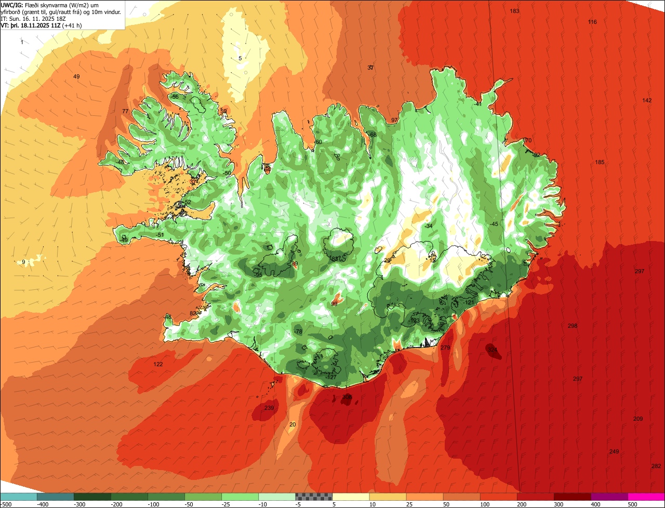Click the title text 'UWC/IG: Flæði skynvarma'
Screen dimensions: 665x508
(x=34, y=5)
